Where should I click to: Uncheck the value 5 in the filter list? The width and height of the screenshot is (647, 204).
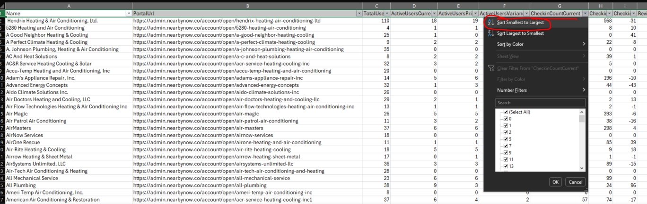coord(506,139)
